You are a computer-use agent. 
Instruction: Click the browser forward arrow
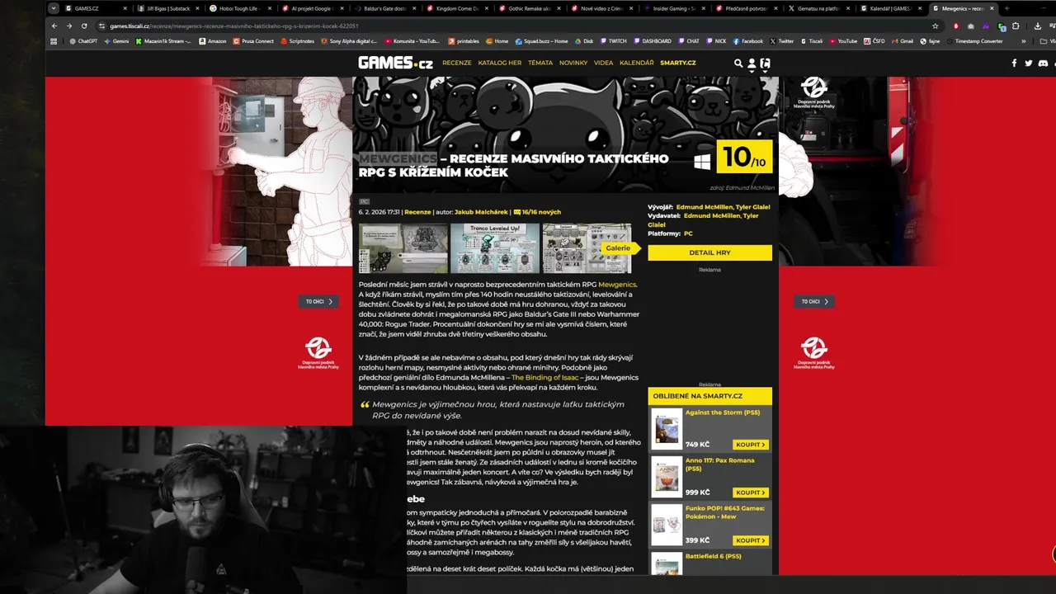click(x=69, y=26)
